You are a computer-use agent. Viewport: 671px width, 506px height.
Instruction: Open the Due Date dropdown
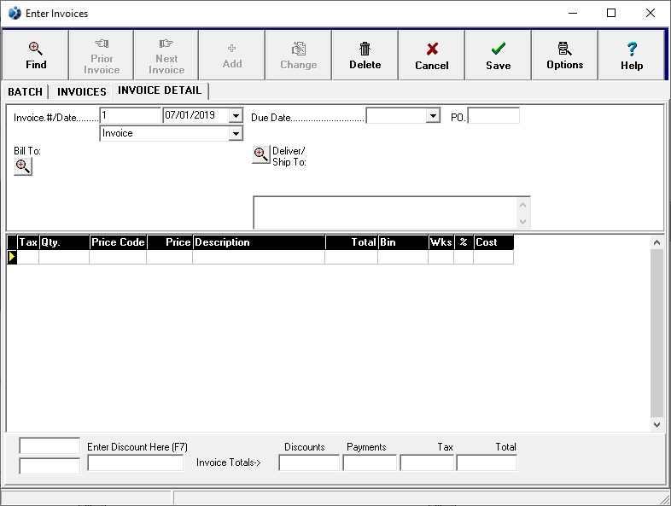pyautogui.click(x=433, y=116)
